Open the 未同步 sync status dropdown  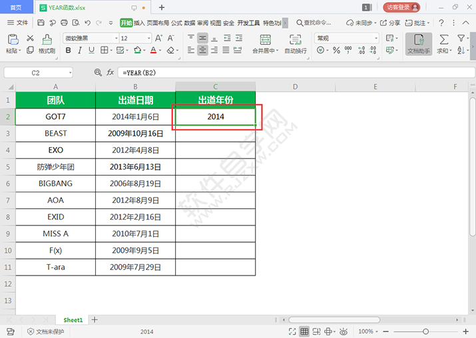click(361, 23)
